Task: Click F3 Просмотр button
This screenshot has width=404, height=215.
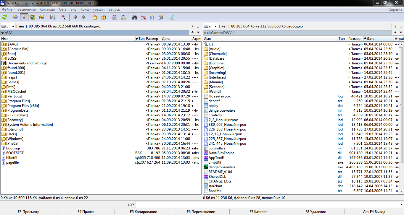Action: pyautogui.click(x=28, y=212)
